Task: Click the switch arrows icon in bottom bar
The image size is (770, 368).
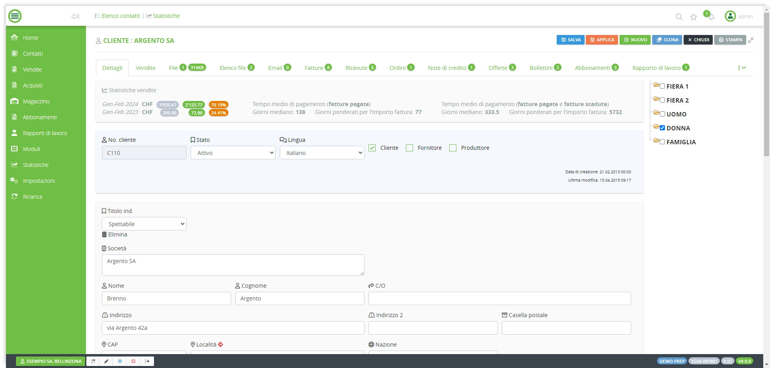Action: tap(93, 361)
